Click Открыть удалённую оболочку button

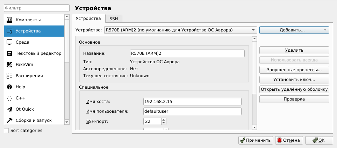[x=294, y=89]
